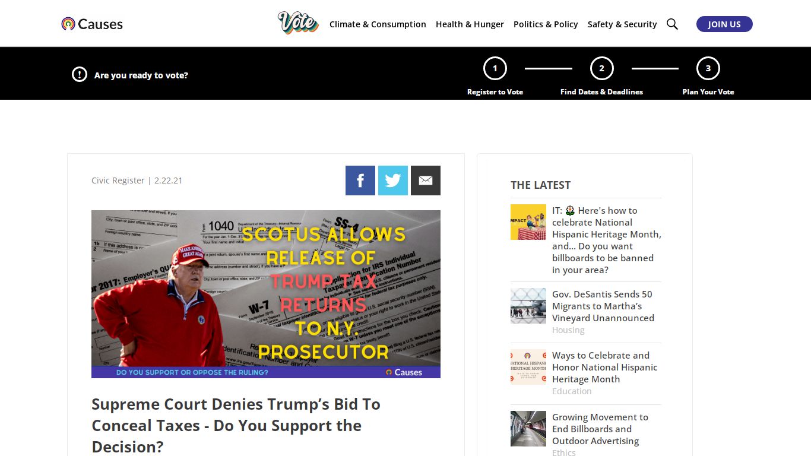
Task: Click the Causes logo
Action: coord(92,24)
